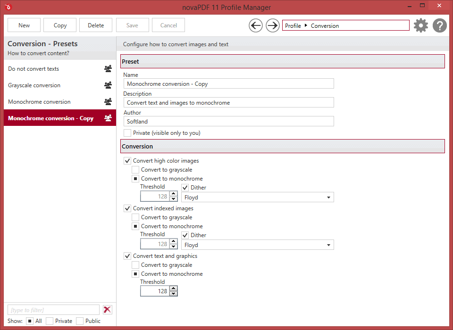
Task: Clear the filter with the red X icon
Action: 108,310
